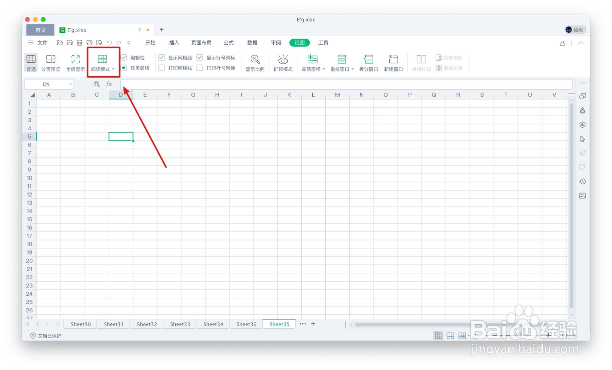Screen dimensions: 612x370
Task: Open the 工具 Tools ribbon tab
Action: point(323,43)
